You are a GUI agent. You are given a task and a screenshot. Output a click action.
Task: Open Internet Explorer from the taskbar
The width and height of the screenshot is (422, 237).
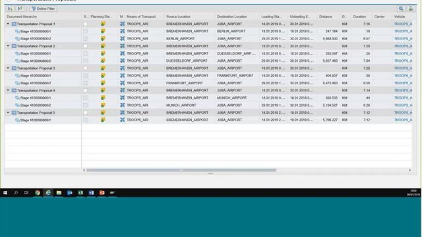point(48,193)
